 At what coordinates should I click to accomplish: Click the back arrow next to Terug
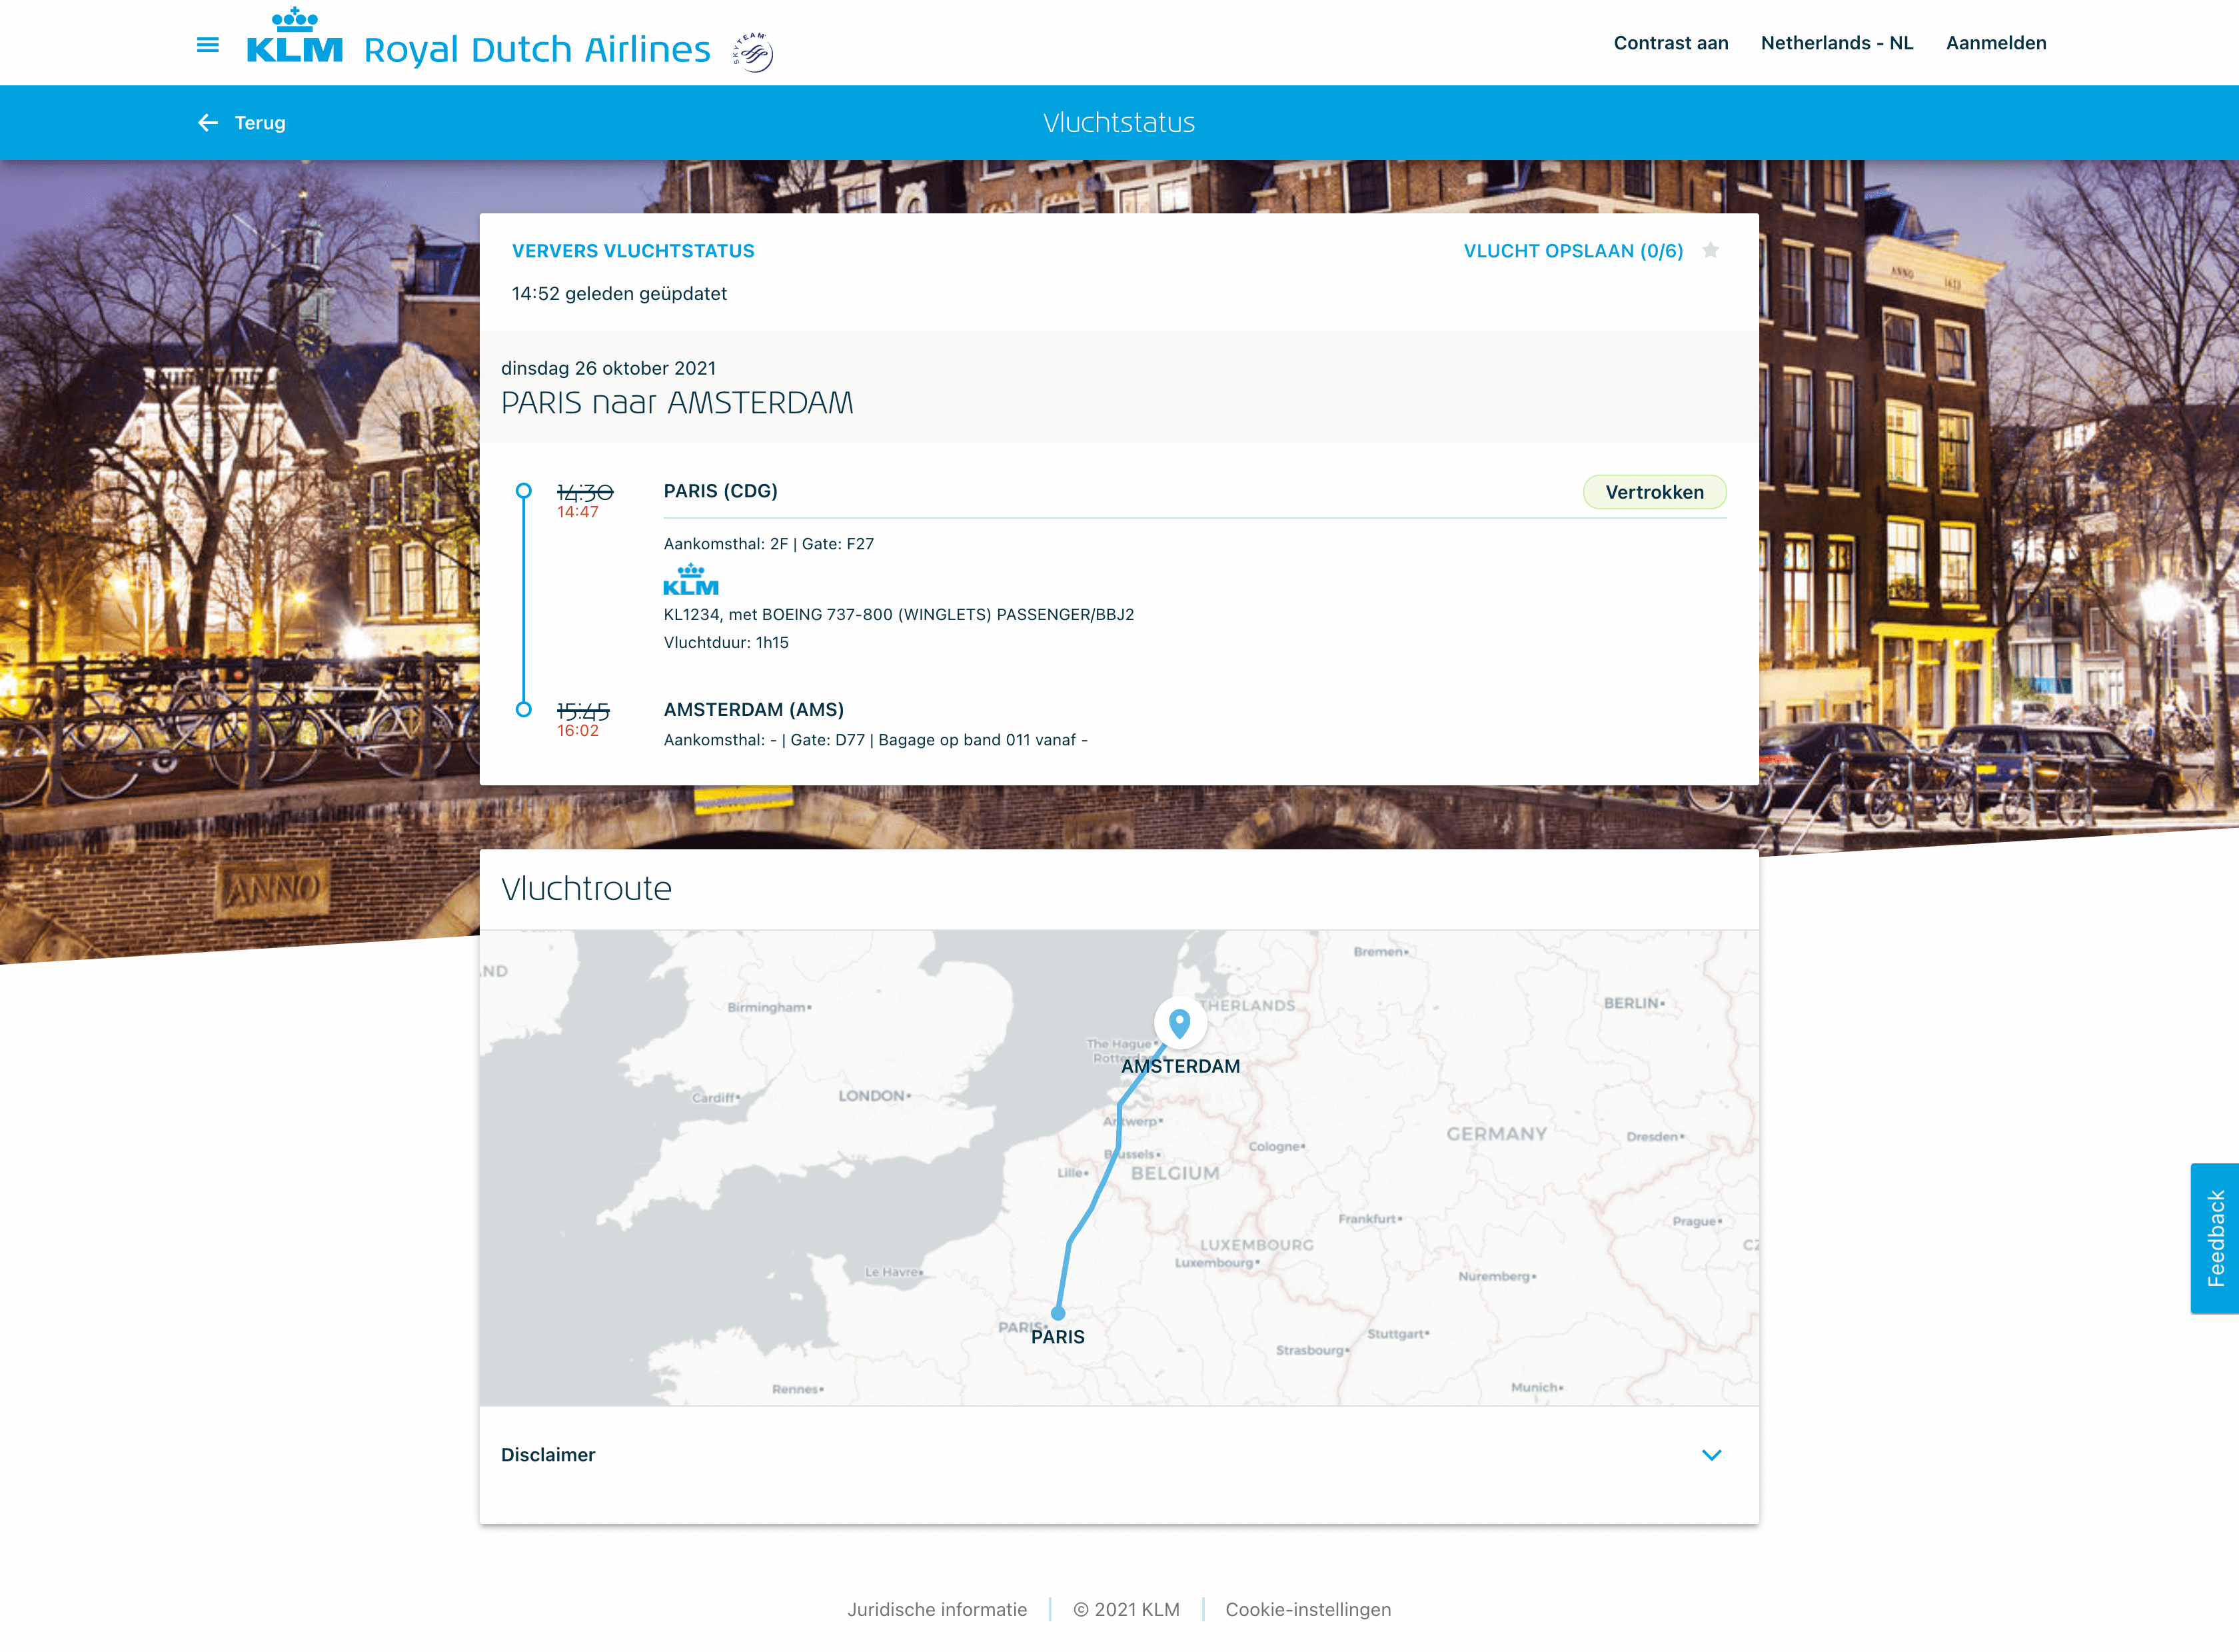pos(208,123)
